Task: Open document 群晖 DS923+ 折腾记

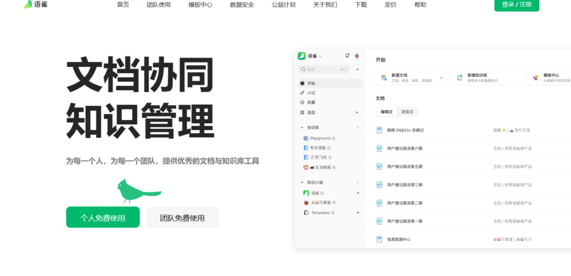Action: [405, 130]
